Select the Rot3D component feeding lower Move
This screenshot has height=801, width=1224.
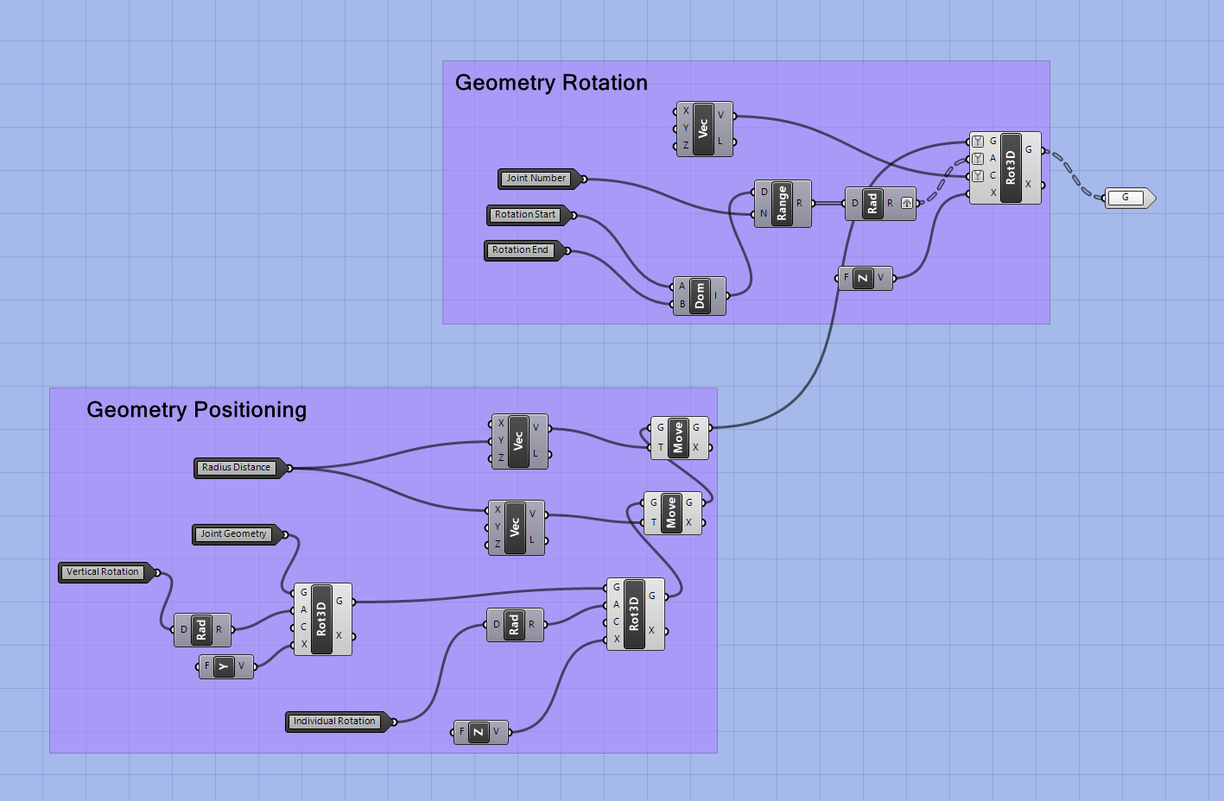pyautogui.click(x=634, y=614)
